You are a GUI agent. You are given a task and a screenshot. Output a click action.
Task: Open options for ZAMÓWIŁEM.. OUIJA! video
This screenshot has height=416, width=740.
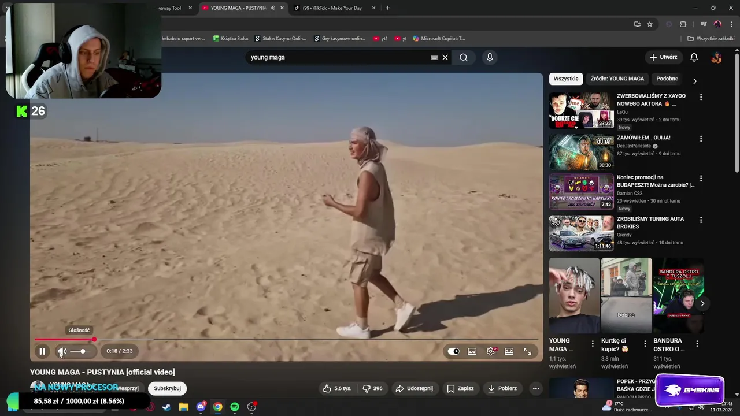click(x=701, y=139)
